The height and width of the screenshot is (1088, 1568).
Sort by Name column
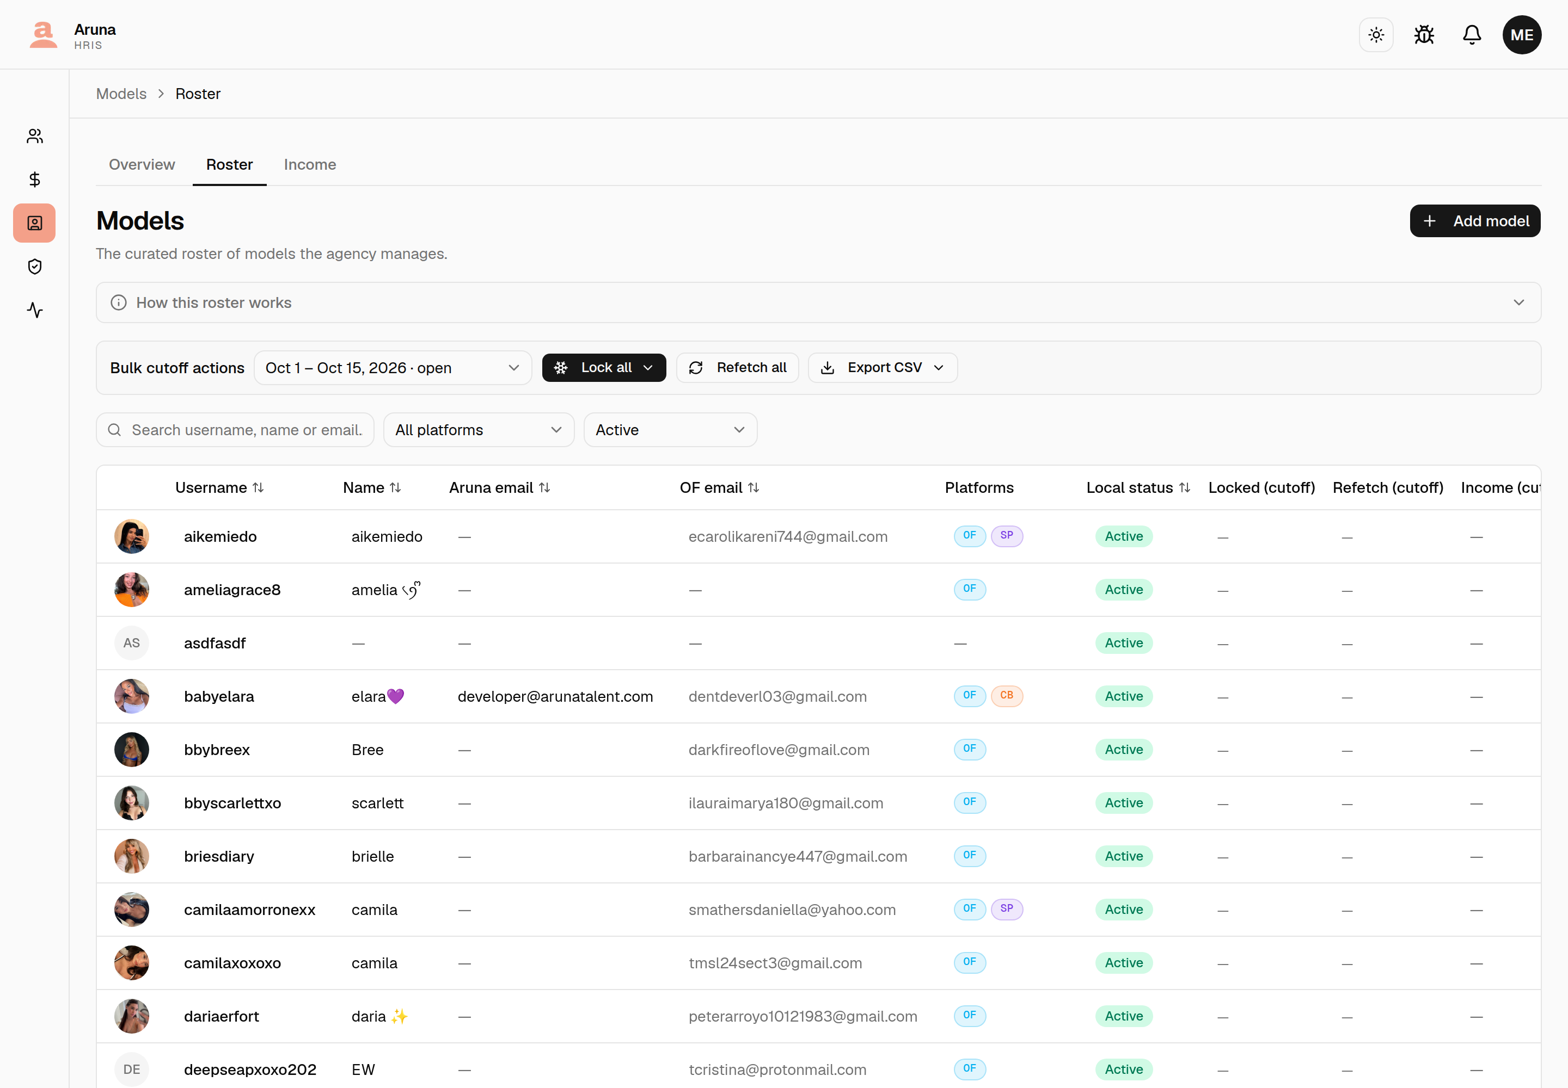click(x=372, y=487)
